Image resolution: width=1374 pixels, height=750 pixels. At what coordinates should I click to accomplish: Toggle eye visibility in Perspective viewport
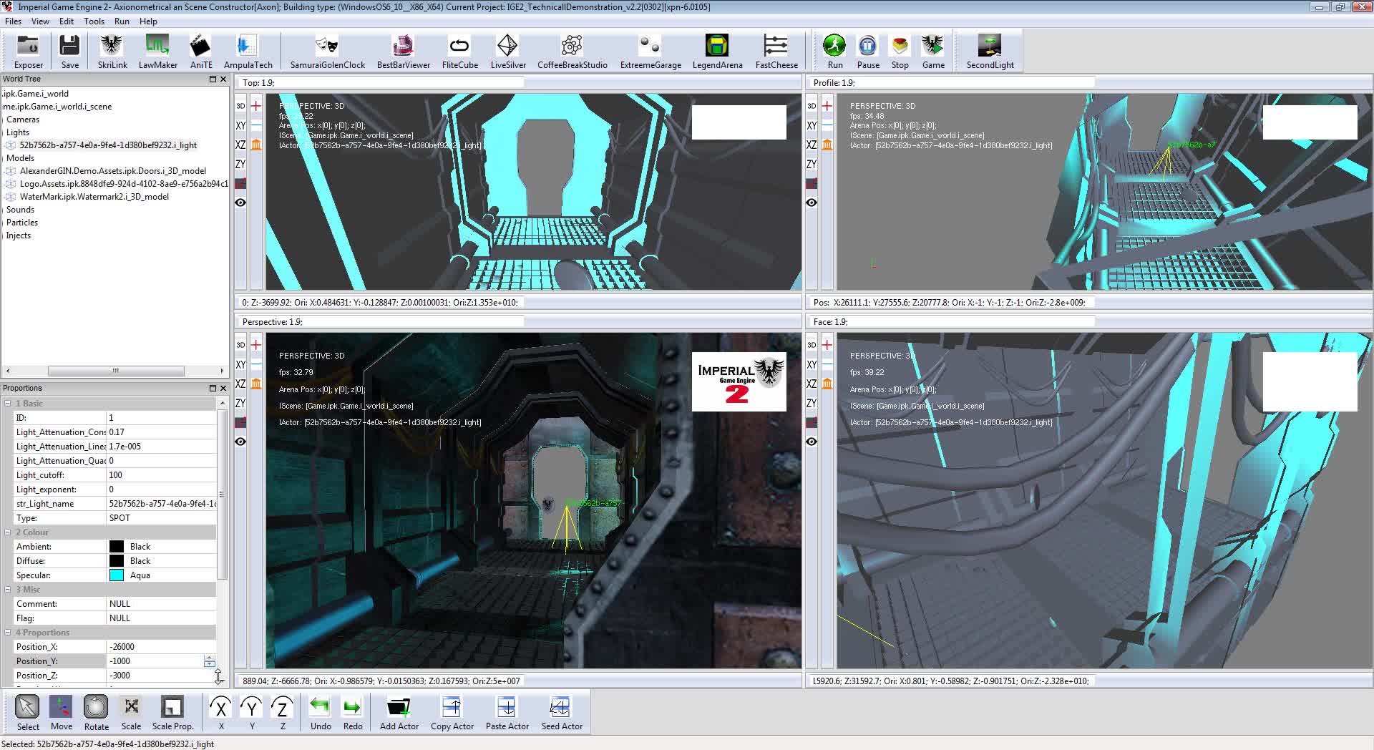pyautogui.click(x=240, y=442)
